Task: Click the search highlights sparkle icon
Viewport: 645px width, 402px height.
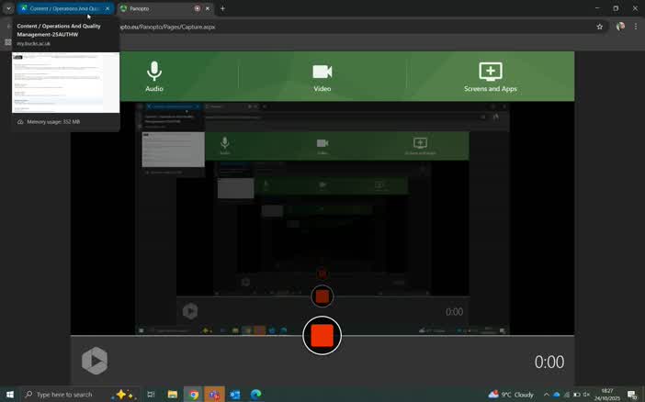Action: tap(124, 395)
